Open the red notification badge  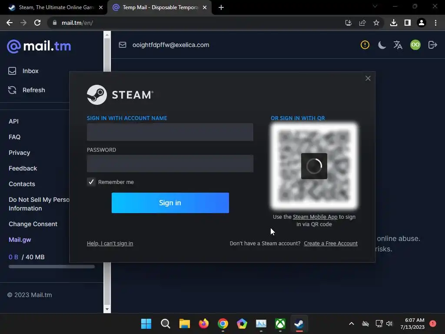tap(433, 324)
